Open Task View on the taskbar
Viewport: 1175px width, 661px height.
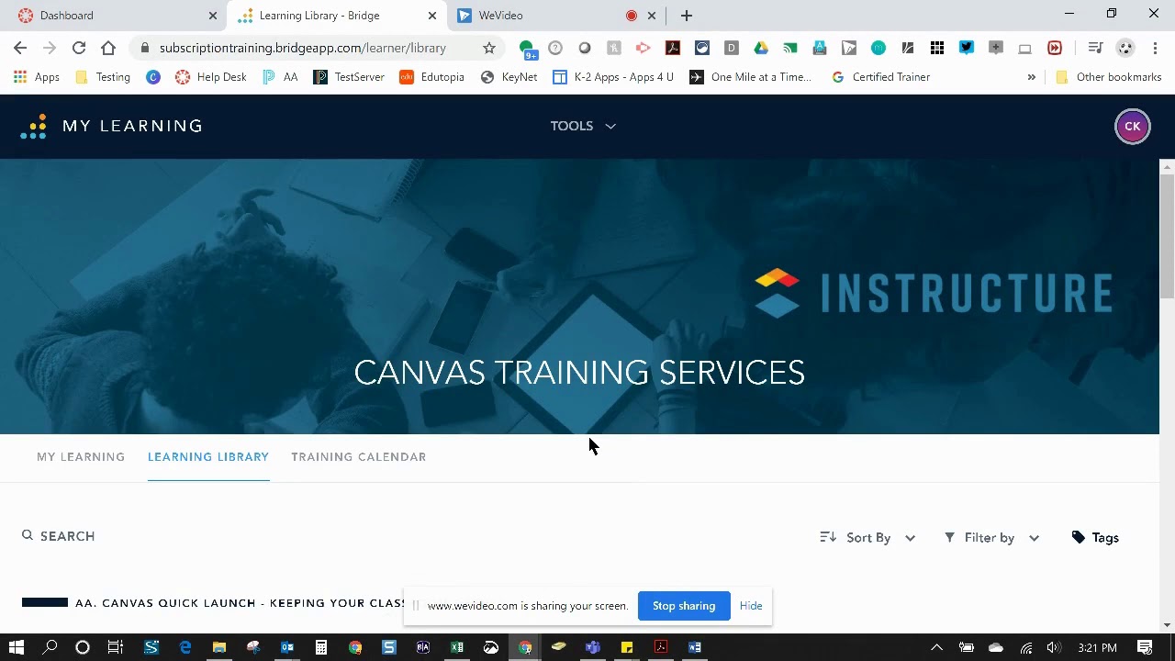point(116,647)
